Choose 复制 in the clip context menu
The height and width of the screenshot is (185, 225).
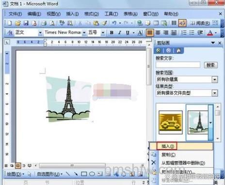coord(181,154)
